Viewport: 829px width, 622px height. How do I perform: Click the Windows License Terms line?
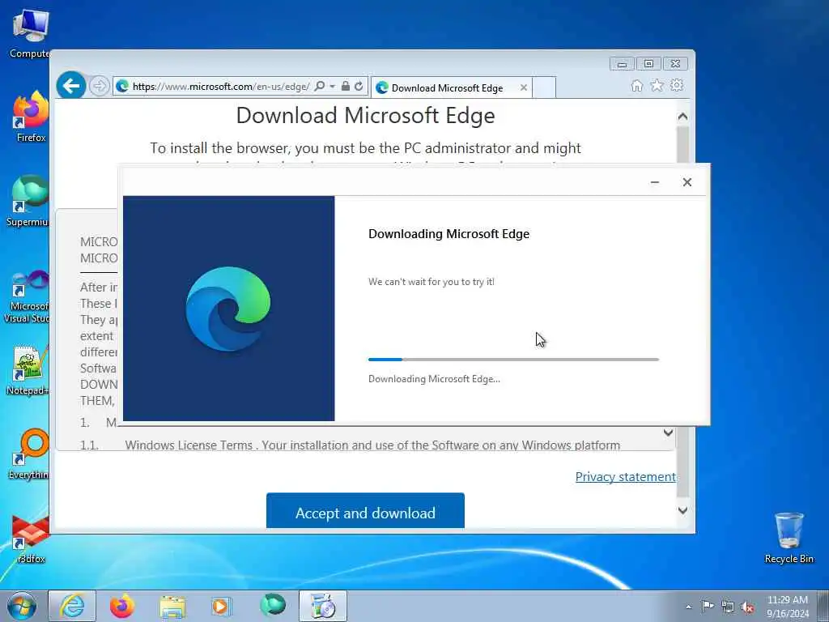coord(372,445)
